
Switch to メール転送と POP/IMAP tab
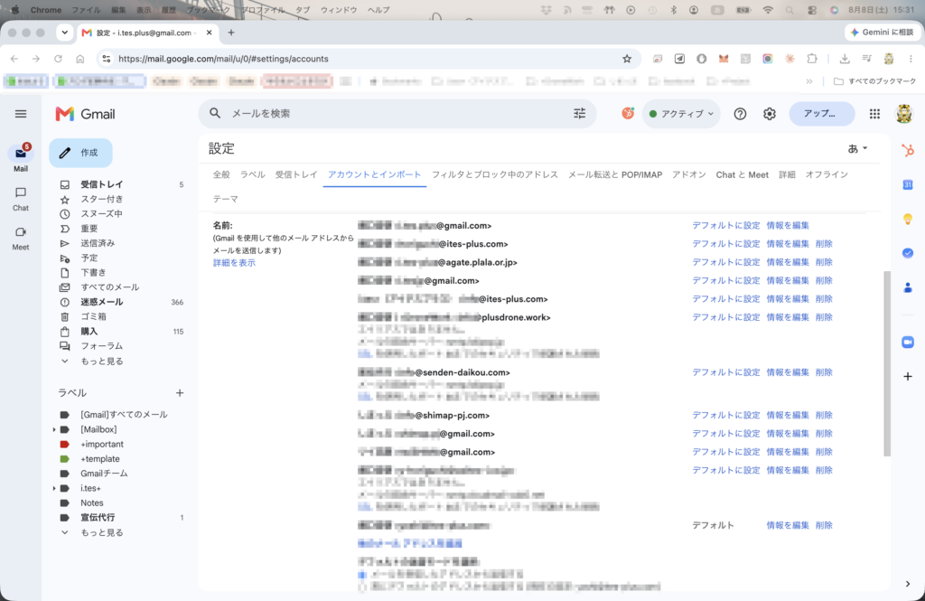click(x=614, y=174)
